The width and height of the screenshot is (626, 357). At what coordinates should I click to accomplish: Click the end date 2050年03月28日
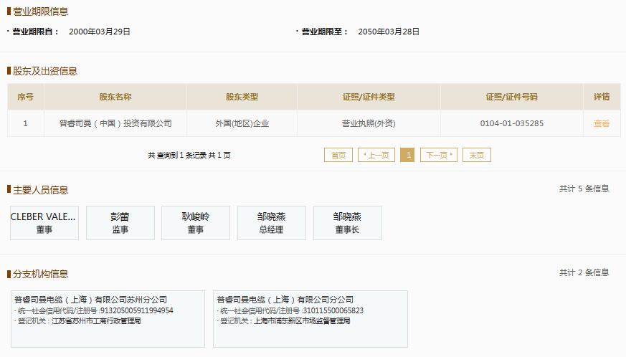pos(389,32)
